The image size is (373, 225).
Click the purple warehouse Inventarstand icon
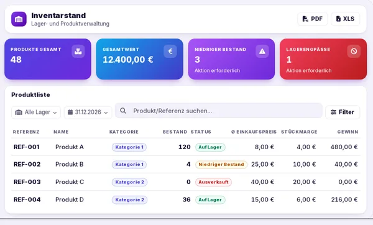pyautogui.click(x=19, y=19)
